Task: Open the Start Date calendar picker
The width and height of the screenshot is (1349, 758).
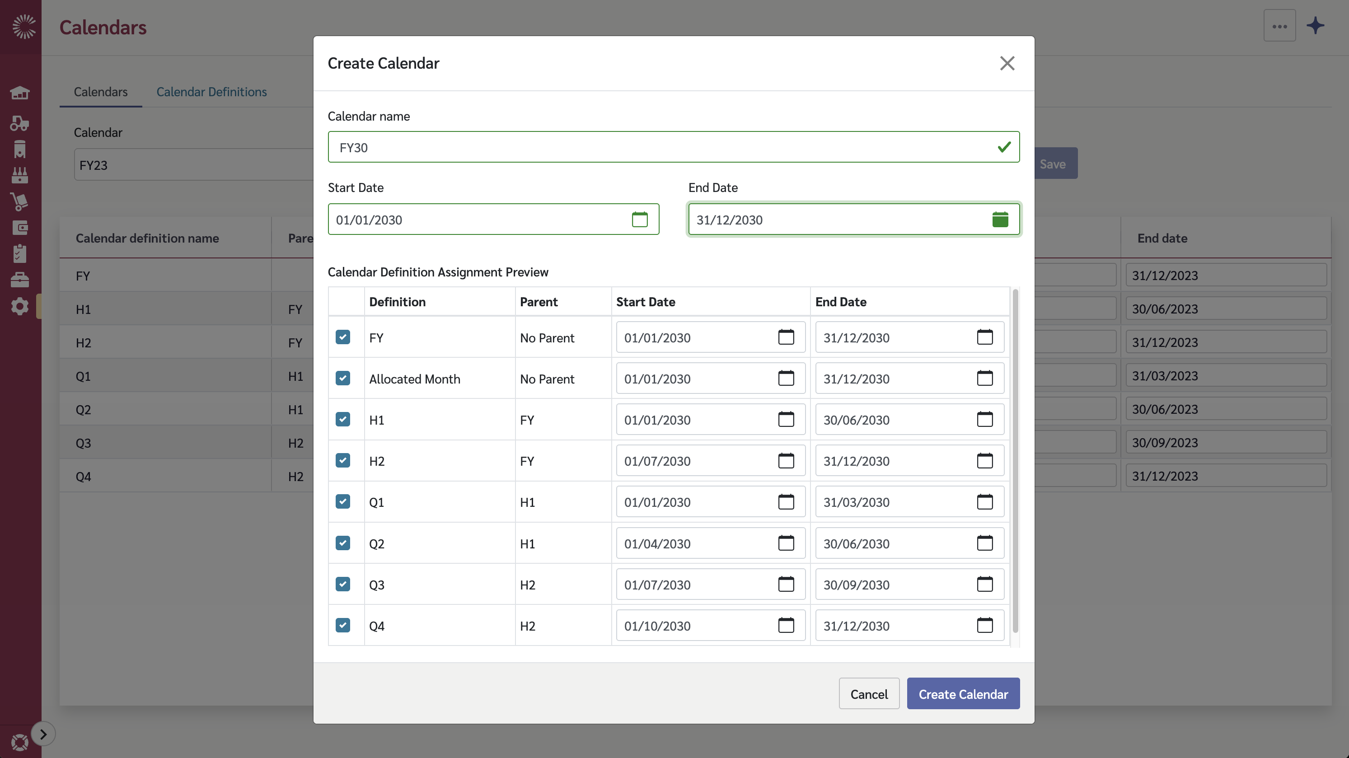Action: (x=640, y=220)
